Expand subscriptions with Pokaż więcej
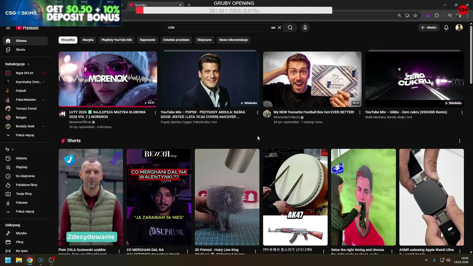Viewport: 473px width, 266px height. click(x=25, y=135)
